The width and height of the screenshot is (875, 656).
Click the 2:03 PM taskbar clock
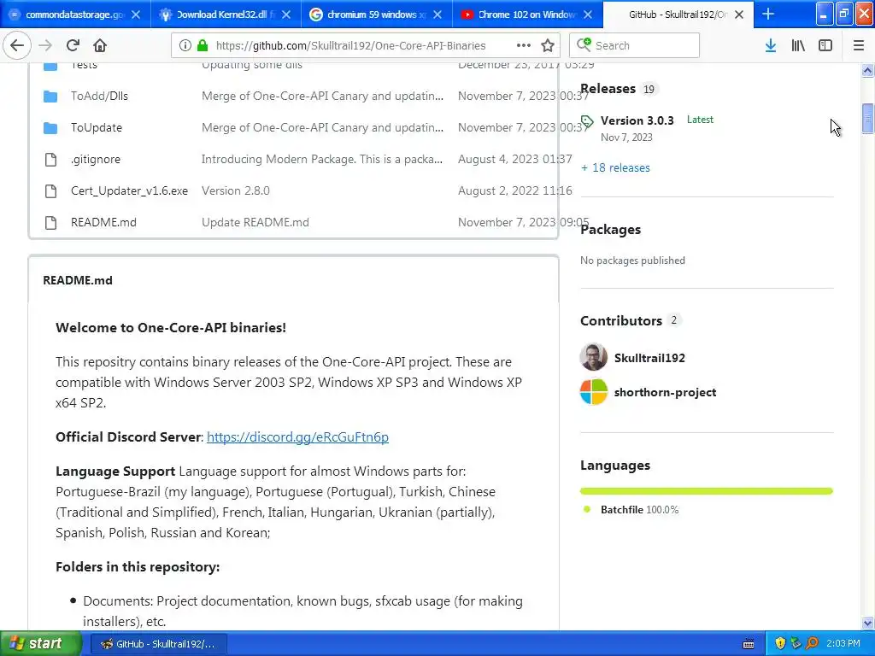point(843,644)
